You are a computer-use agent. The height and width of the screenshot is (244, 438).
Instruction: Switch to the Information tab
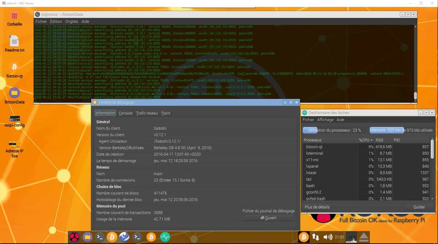pyautogui.click(x=105, y=113)
